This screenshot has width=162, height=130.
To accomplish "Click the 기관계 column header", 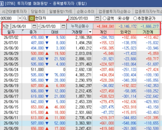I will 148,32.
